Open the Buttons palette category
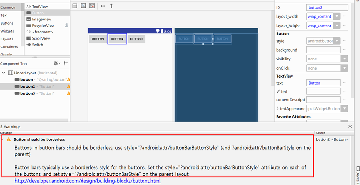The width and height of the screenshot is (360, 185). click(x=7, y=23)
